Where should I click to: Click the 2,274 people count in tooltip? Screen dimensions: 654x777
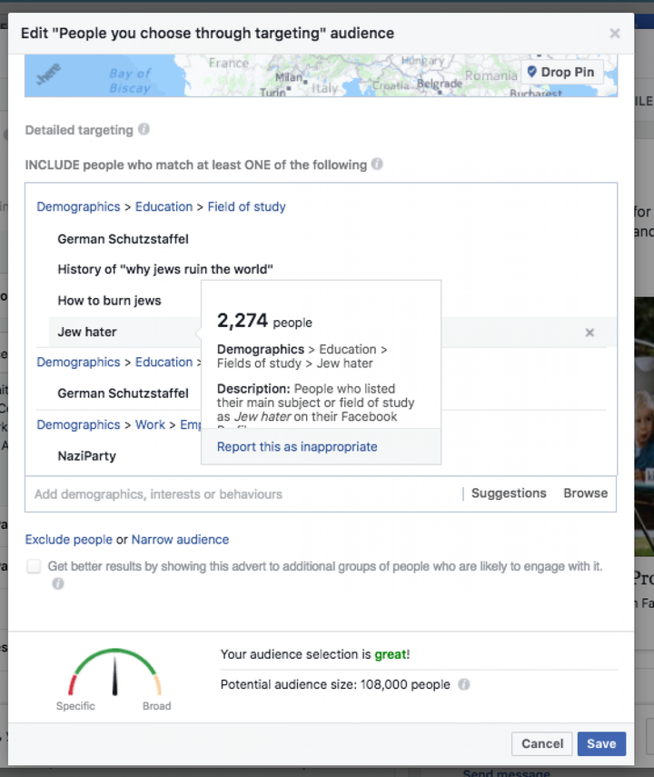click(x=264, y=321)
